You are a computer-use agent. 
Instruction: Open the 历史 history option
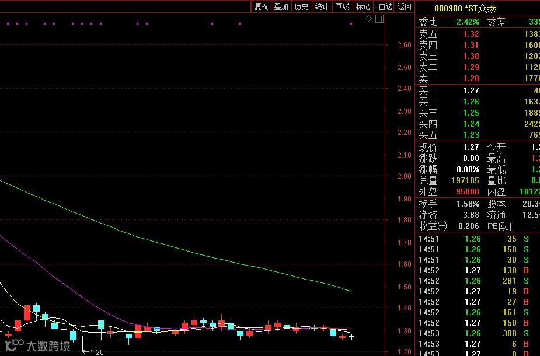302,6
